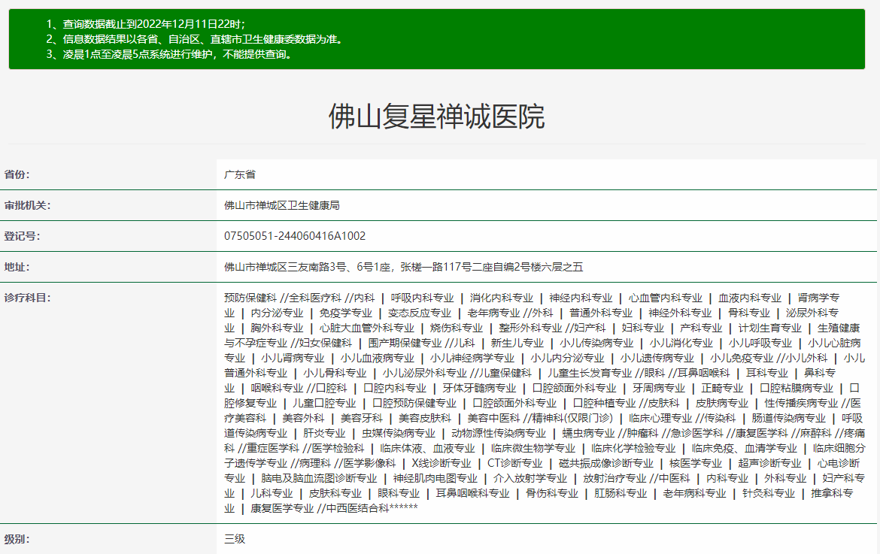Click the 审批机关 field label
880x554 pixels.
pyautogui.click(x=27, y=205)
